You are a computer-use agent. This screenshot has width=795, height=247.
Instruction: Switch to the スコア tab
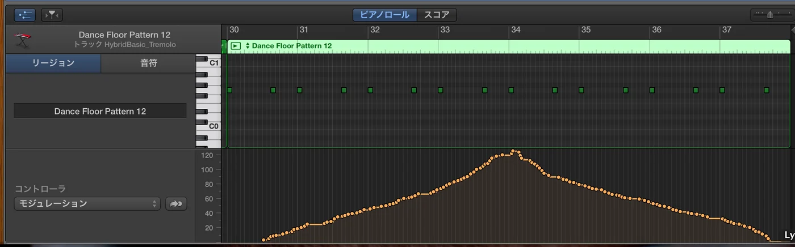pyautogui.click(x=437, y=15)
